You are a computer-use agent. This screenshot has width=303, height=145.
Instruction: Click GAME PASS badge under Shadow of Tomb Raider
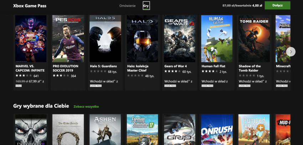(245, 86)
